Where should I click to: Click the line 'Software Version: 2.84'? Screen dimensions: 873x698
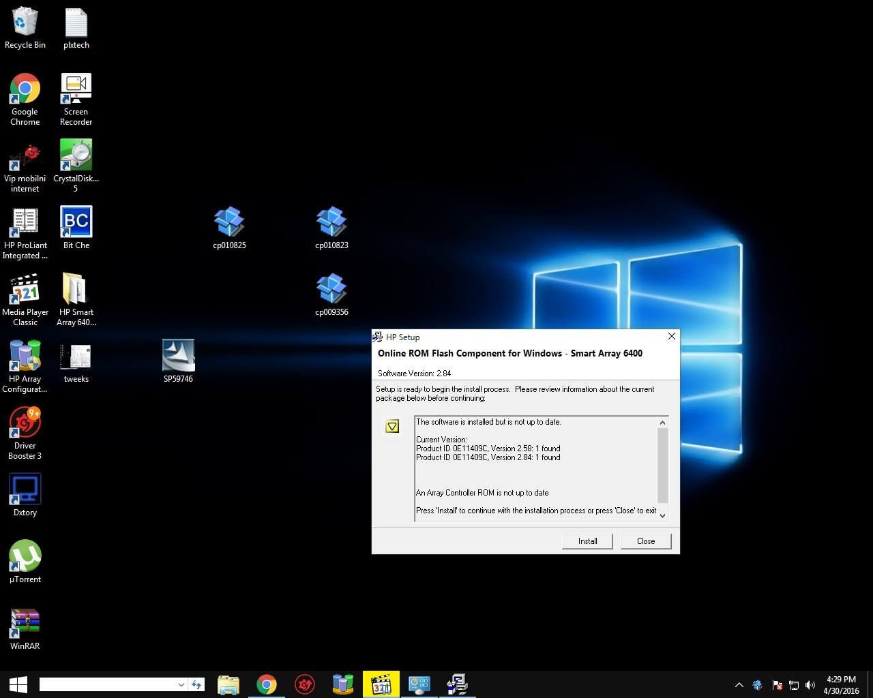pyautogui.click(x=414, y=374)
